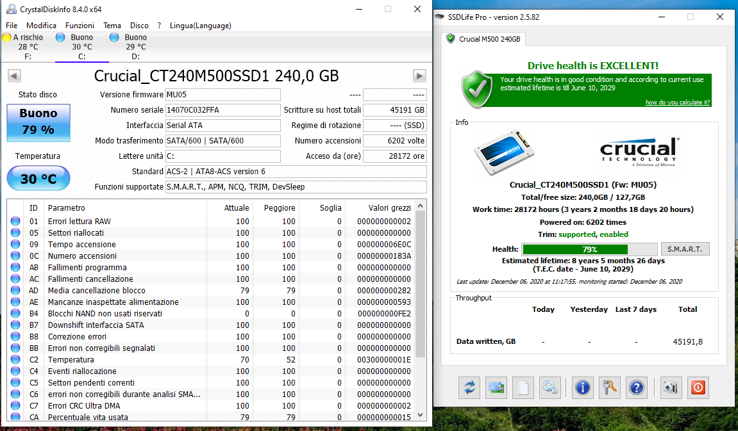Click the Buono 79 % health status button

click(38, 122)
